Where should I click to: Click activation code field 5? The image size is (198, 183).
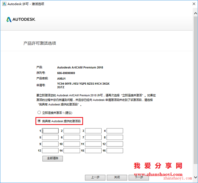click(x=50, y=137)
